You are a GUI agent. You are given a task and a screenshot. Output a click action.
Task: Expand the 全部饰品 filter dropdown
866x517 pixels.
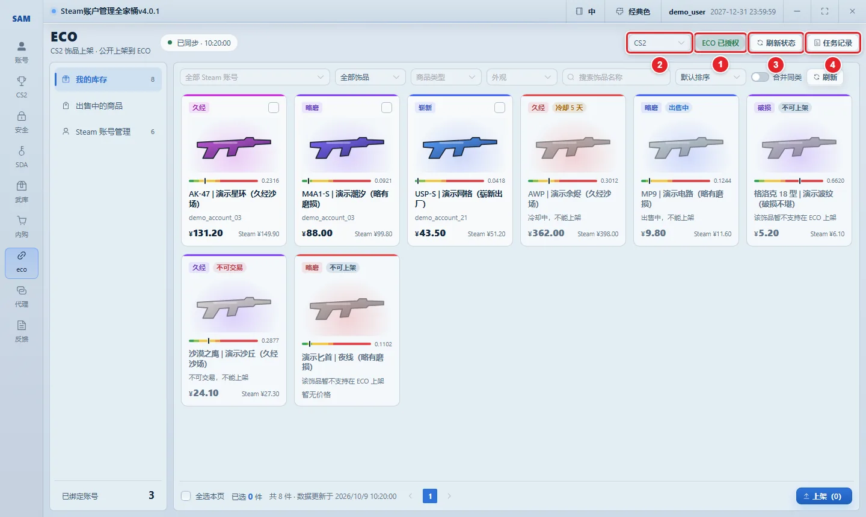[370, 77]
